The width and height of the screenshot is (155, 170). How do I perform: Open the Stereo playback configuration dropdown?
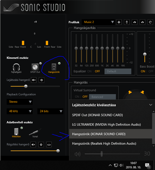click(20, 102)
